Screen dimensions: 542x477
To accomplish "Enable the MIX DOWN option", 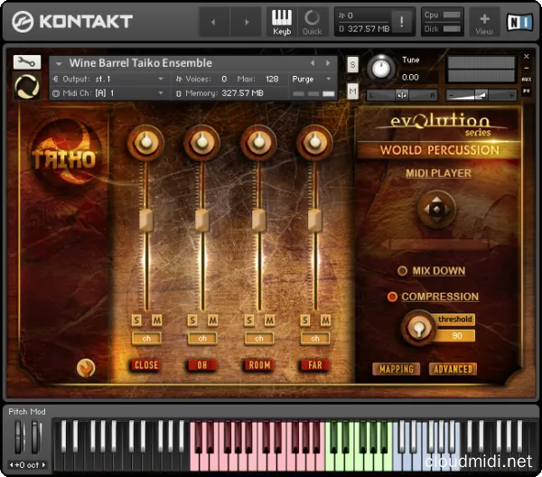I will [402, 271].
